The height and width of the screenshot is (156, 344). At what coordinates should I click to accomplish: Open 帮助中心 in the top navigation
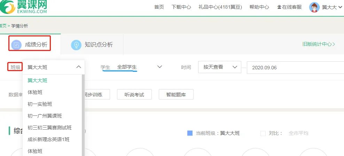(x=259, y=7)
